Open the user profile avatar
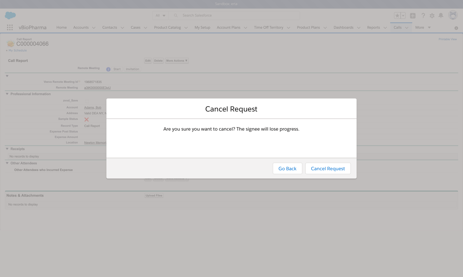463x277 pixels. [x=453, y=15]
